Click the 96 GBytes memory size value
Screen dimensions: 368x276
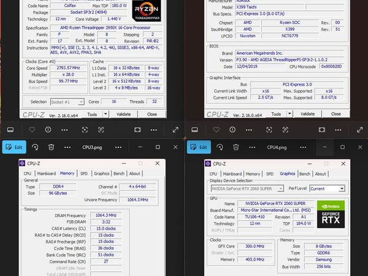[x=58, y=193]
